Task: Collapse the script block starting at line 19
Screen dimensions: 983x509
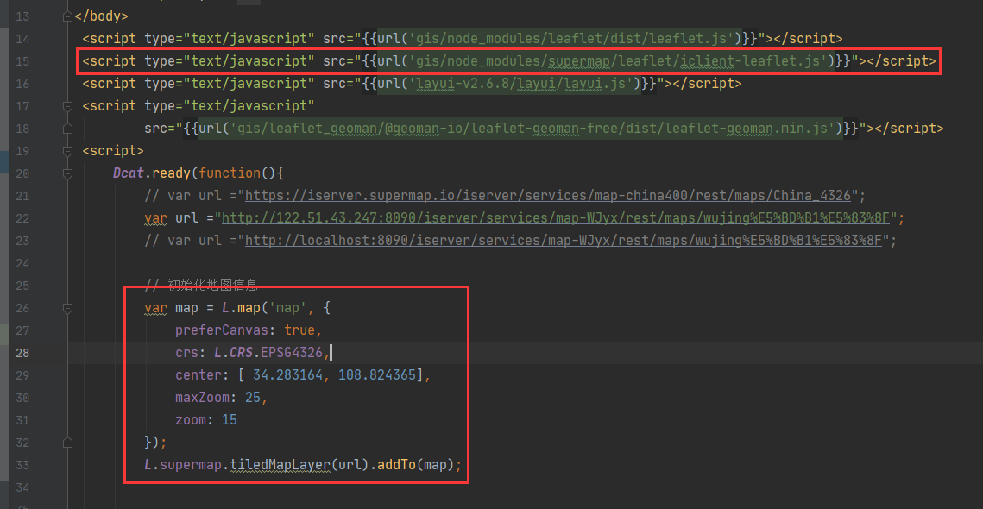Action: 67,150
